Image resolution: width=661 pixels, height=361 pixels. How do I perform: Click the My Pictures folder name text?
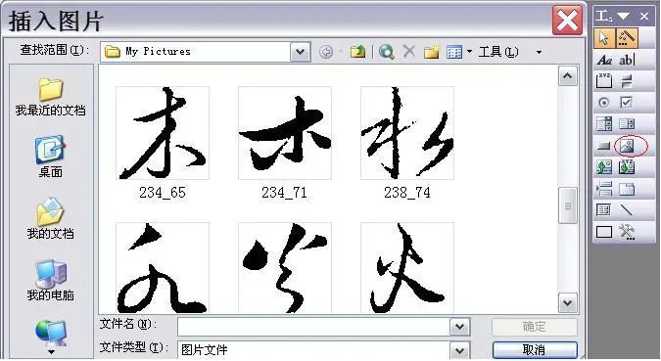[x=158, y=52]
